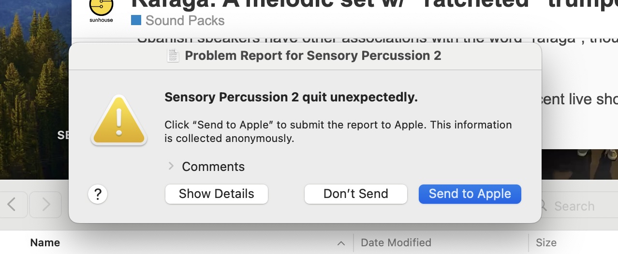Click the Comments label to expand
Screen dimensions: 618x254
[x=213, y=167]
